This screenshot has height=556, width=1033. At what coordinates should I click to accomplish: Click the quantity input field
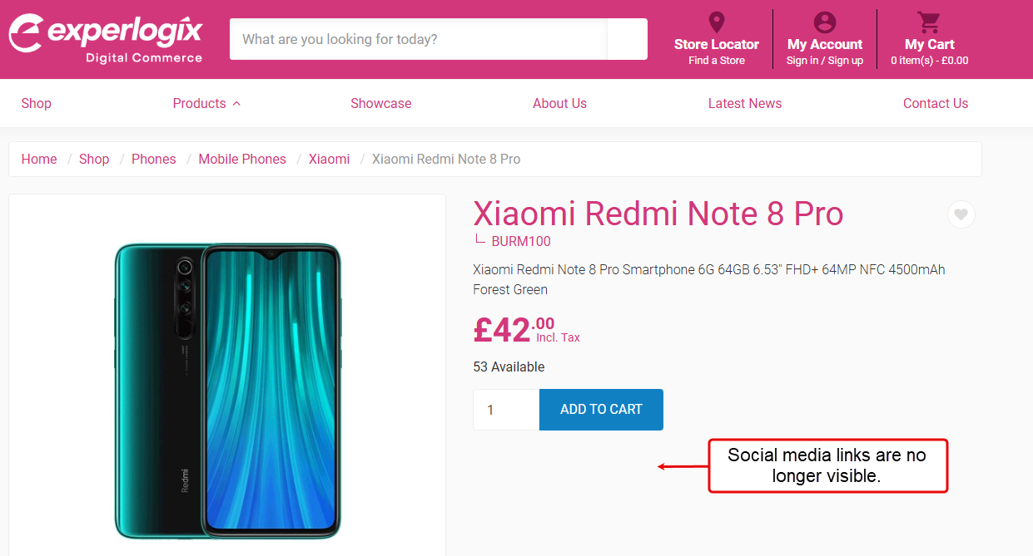[x=506, y=410]
